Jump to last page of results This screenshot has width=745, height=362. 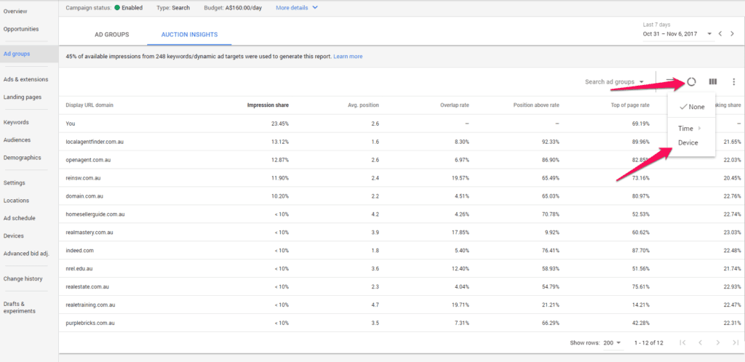pos(736,342)
